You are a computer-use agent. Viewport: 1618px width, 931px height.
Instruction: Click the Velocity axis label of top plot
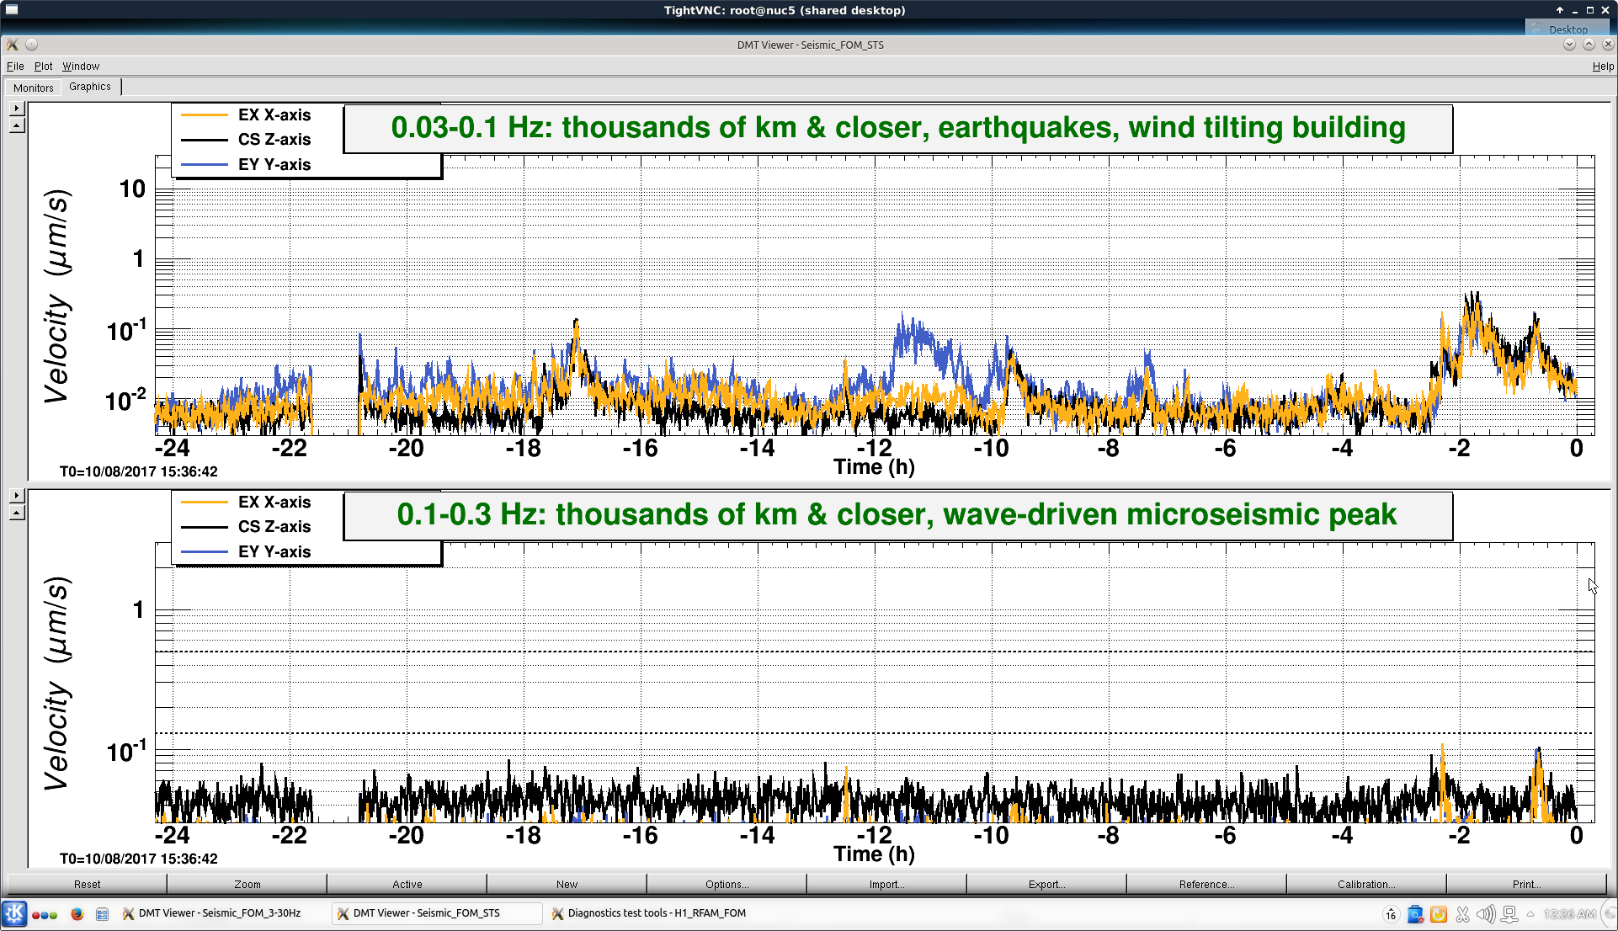point(57,295)
